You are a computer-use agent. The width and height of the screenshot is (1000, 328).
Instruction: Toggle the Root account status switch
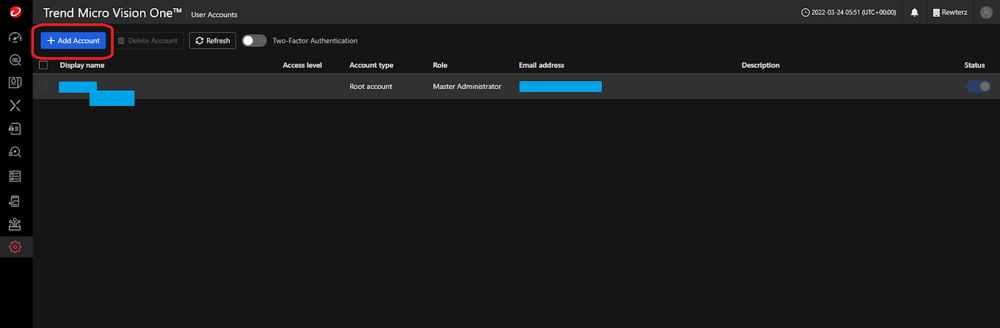click(978, 86)
